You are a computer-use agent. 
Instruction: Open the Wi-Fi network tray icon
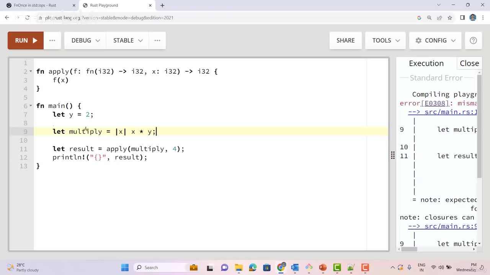[x=434, y=267]
